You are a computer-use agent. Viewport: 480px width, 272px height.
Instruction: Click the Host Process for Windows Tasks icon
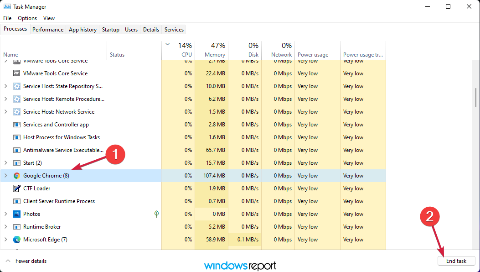17,137
